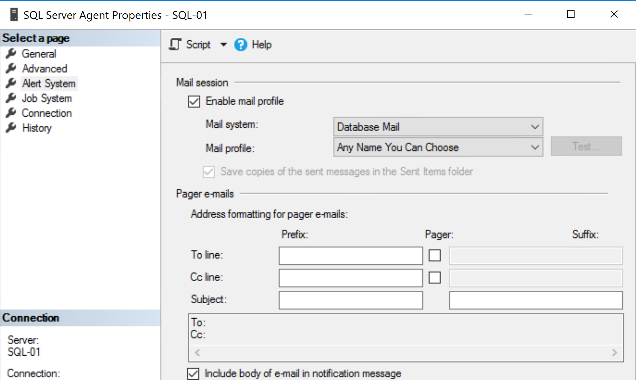Viewport: 636px width, 380px height.
Task: Click 'Address formatting for pager e-mails:' label
Action: [269, 214]
